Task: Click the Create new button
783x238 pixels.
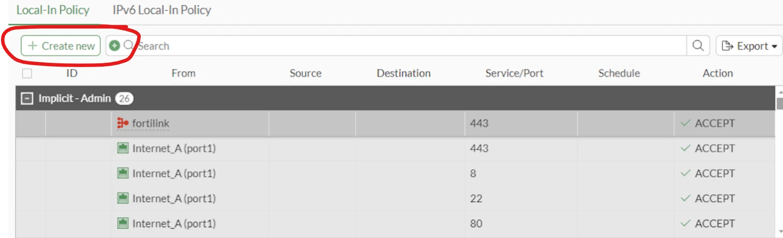Action: point(61,46)
